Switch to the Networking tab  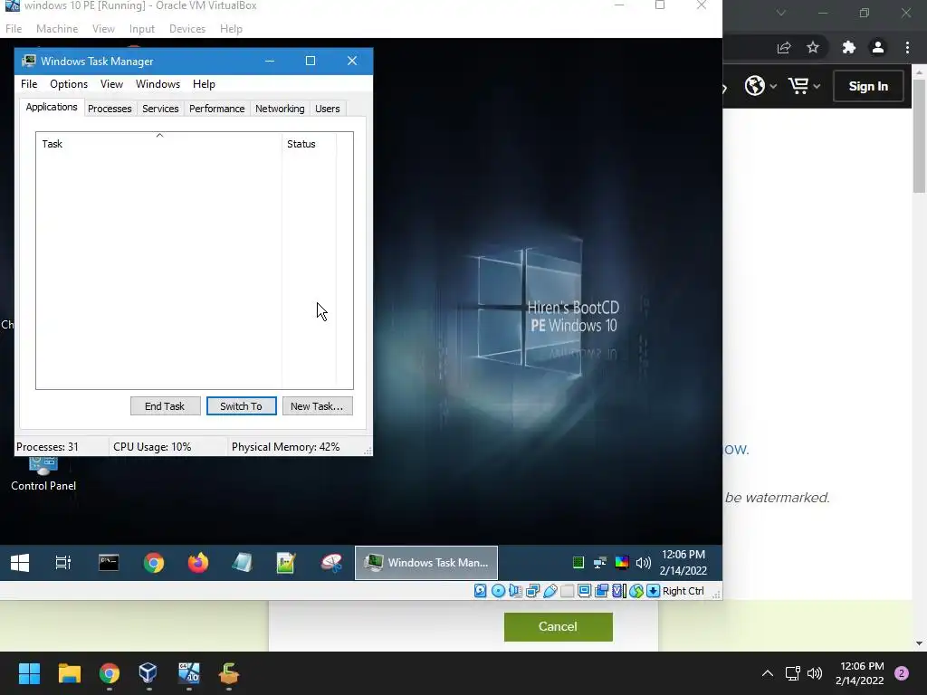[280, 109]
